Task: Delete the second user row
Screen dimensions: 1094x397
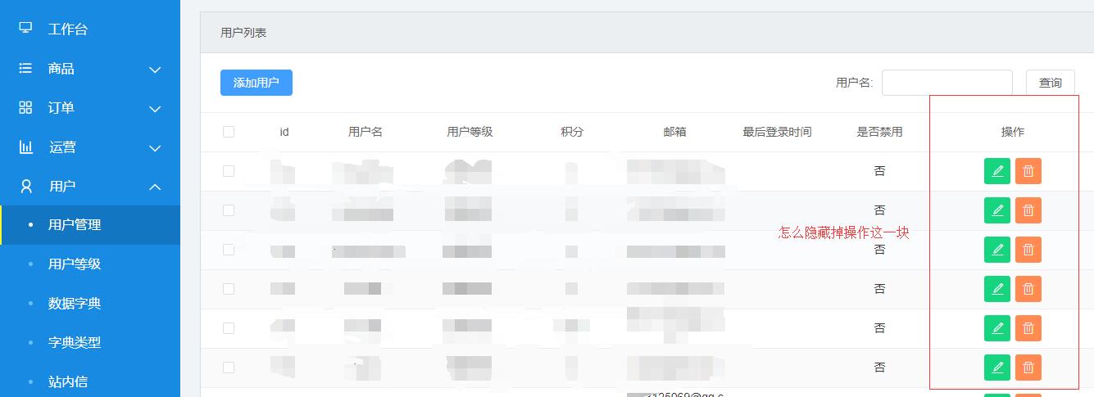Action: pos(1028,210)
